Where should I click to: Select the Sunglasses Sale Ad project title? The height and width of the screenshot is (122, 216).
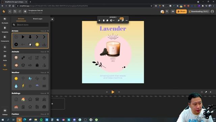35,11
